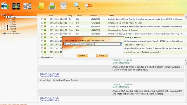Viewport: 187px width, 105px height.
Task: Check the checkbox of 'of Backuptrans software include' row
Action: tap(42, 41)
